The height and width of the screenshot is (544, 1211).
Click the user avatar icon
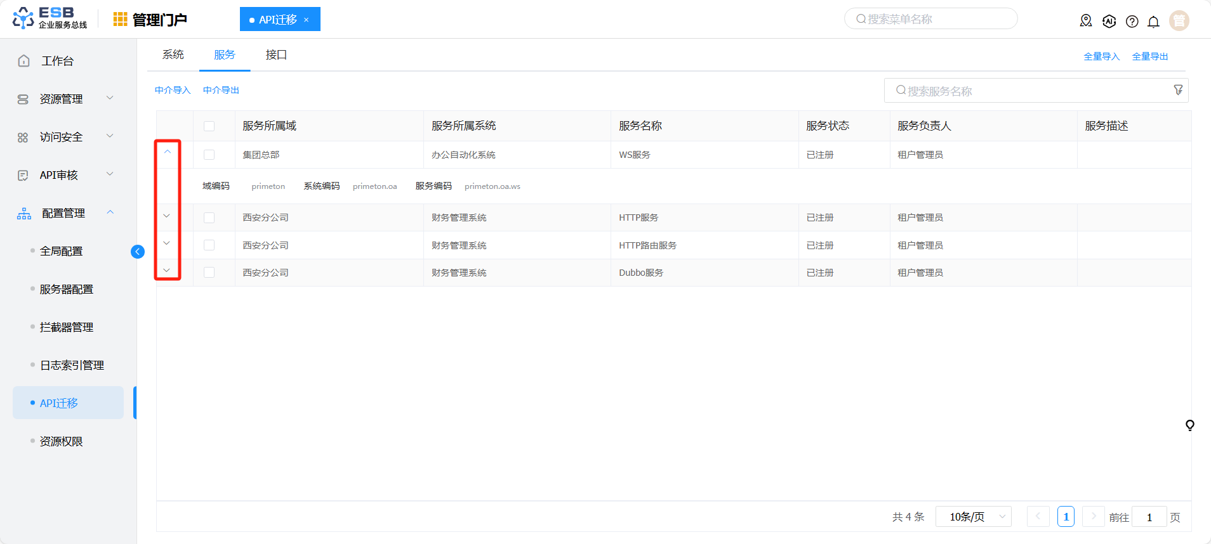1179,20
